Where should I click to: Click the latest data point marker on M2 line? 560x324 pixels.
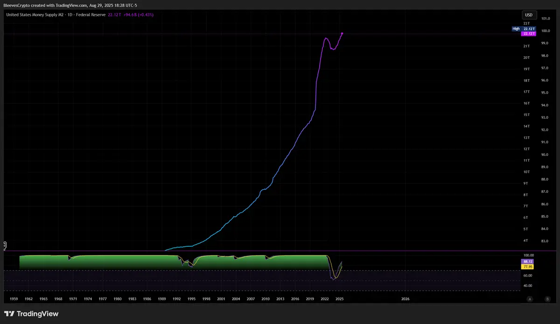pyautogui.click(x=342, y=33)
